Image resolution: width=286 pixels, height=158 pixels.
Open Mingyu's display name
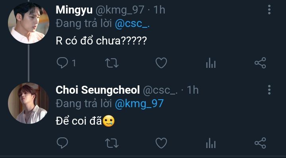pos(74,10)
